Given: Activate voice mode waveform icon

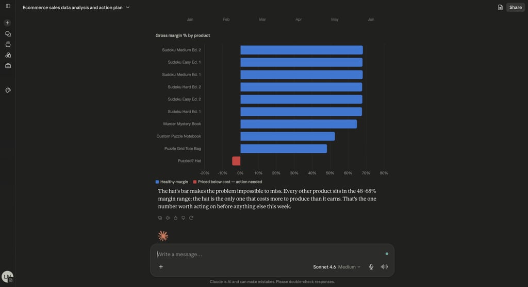Looking at the screenshot, I should coord(384,267).
